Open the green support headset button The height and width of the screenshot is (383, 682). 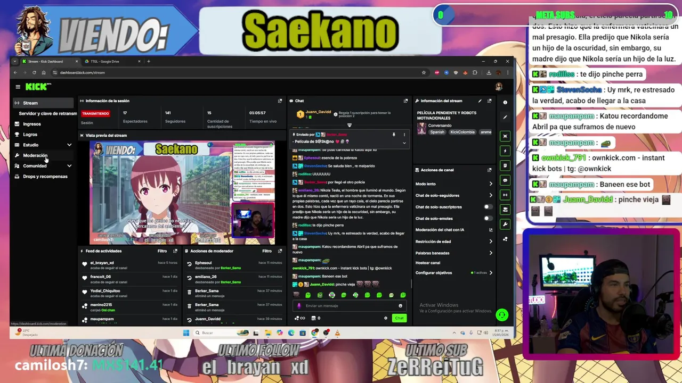(x=502, y=315)
